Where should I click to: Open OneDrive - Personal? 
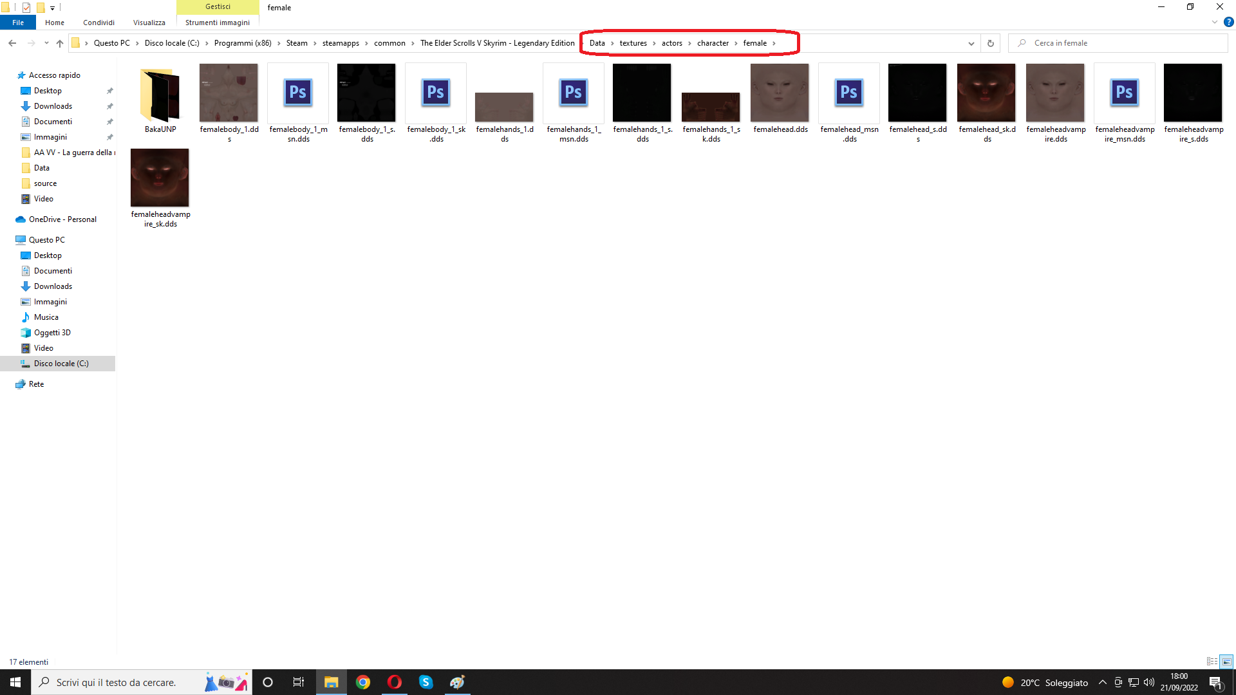[x=62, y=219]
